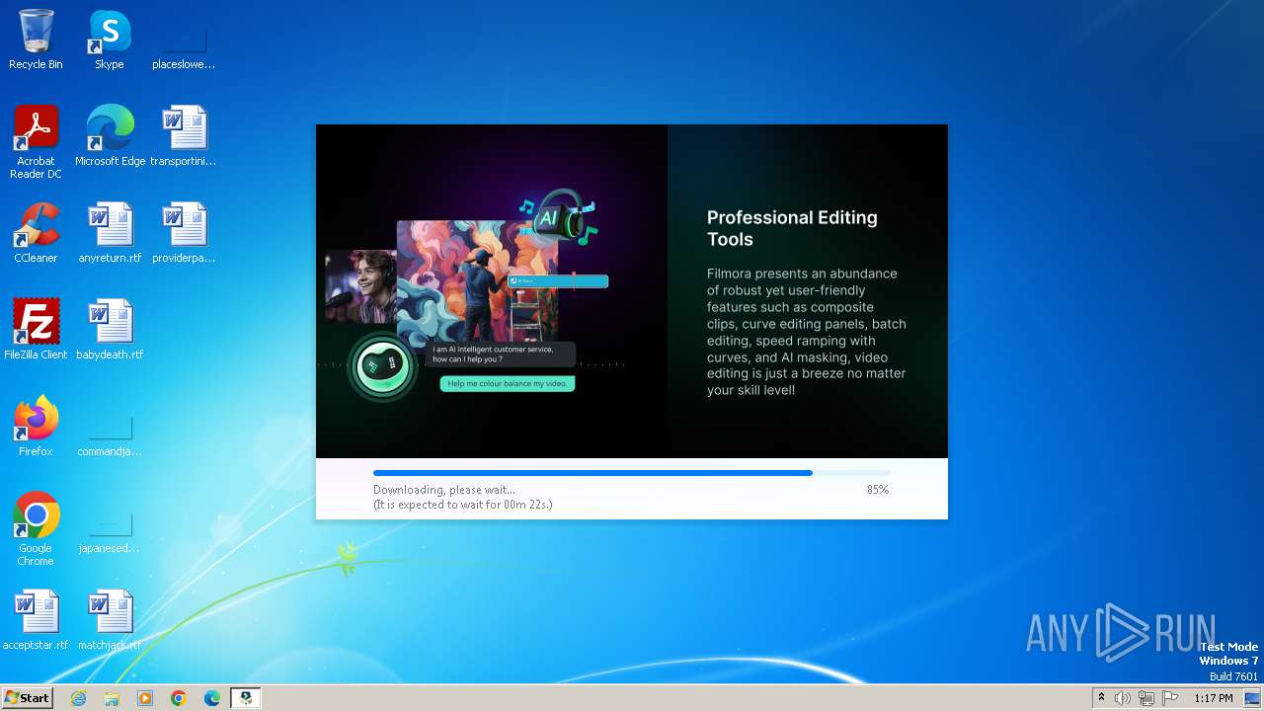This screenshot has width=1264, height=711.
Task: Open the Windows Start menu
Action: [27, 698]
